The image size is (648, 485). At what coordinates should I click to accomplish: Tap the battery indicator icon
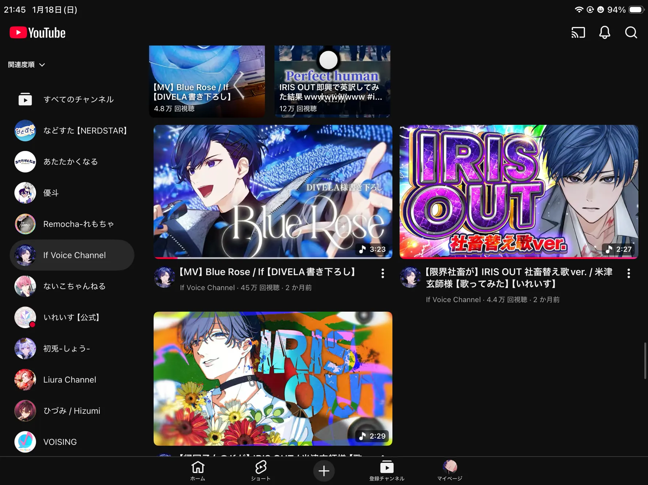point(636,9)
